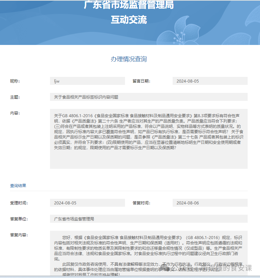The width and height of the screenshot is (260, 278).
Task: Click the 互动交流 banner title
Action: tap(129, 20)
